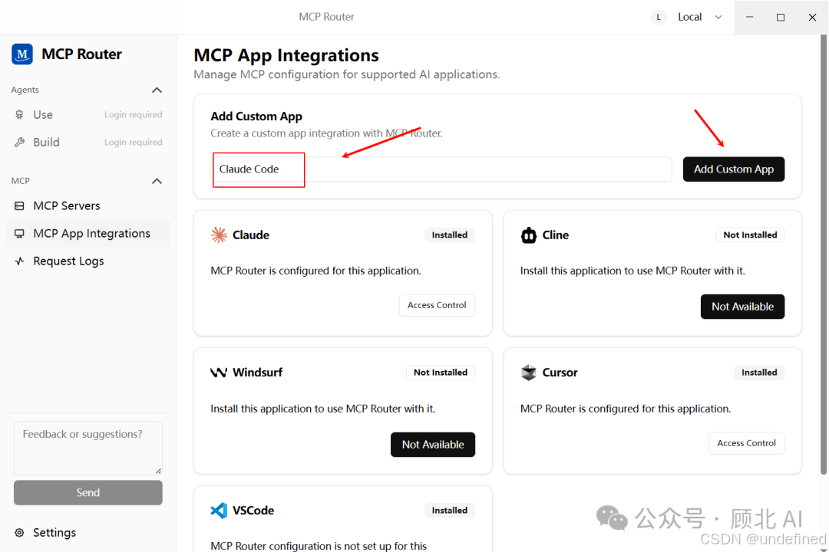Click the page vertical scrollbar
Viewport: 829px width, 552px height.
coord(823,254)
